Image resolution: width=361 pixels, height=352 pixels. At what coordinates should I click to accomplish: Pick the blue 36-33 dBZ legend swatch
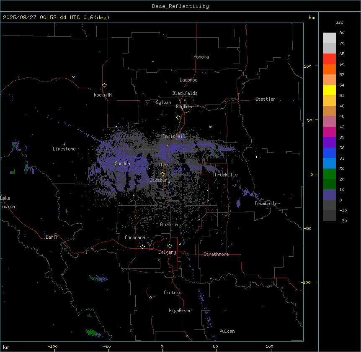pyautogui.click(x=329, y=153)
